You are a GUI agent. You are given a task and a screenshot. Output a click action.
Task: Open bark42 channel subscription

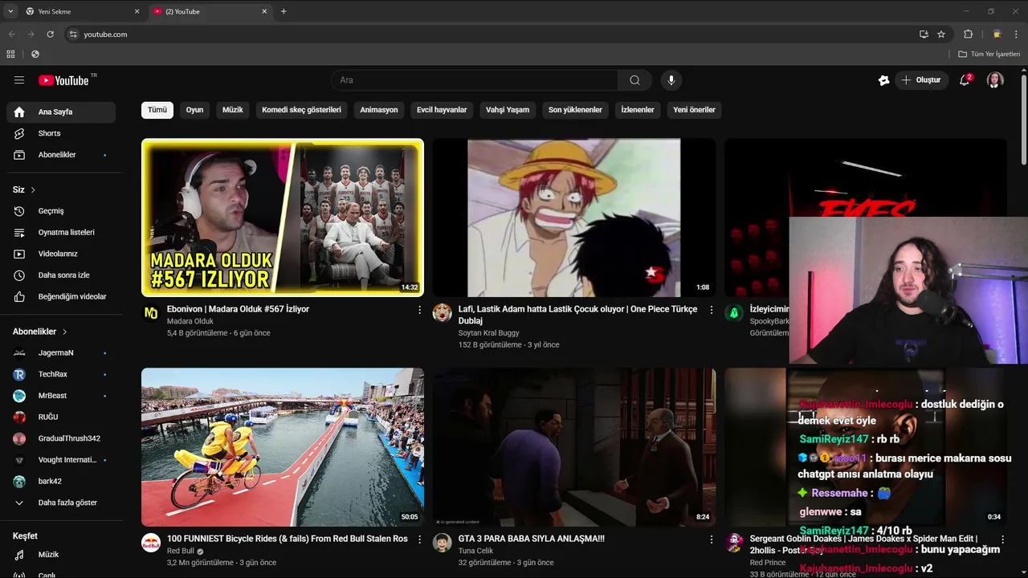61,482
